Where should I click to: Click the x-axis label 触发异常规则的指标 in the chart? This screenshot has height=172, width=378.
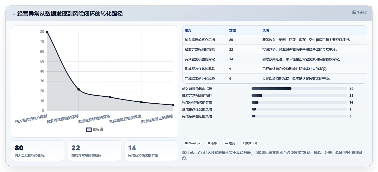click(x=63, y=119)
